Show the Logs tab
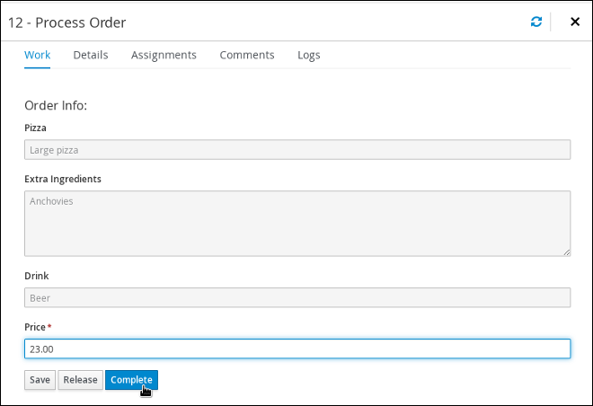Screen dimensions: 593x406 coord(308,55)
